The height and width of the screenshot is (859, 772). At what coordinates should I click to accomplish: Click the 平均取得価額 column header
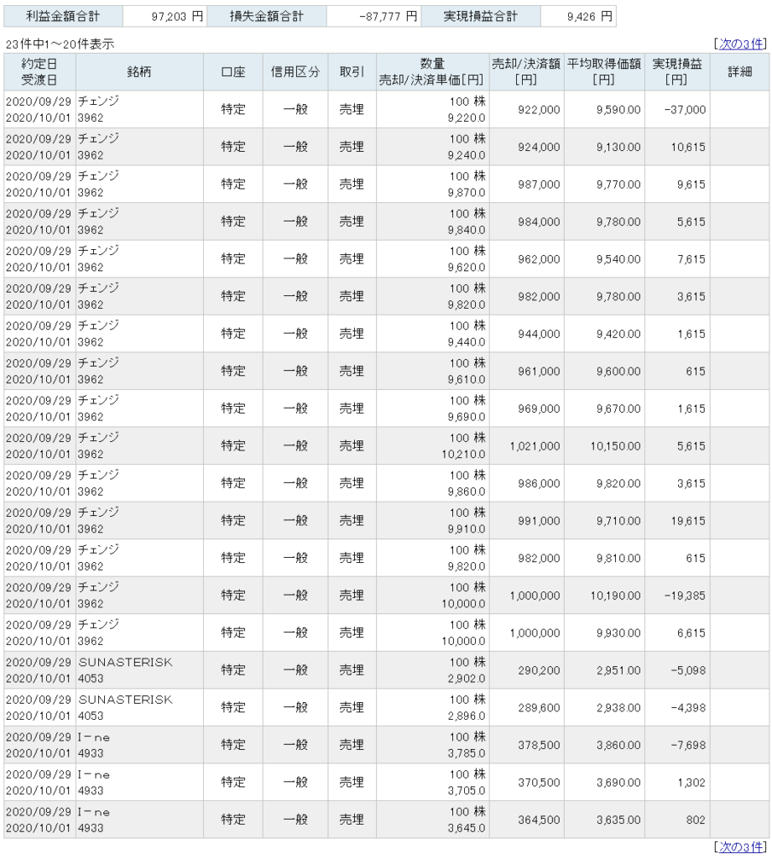[x=604, y=72]
